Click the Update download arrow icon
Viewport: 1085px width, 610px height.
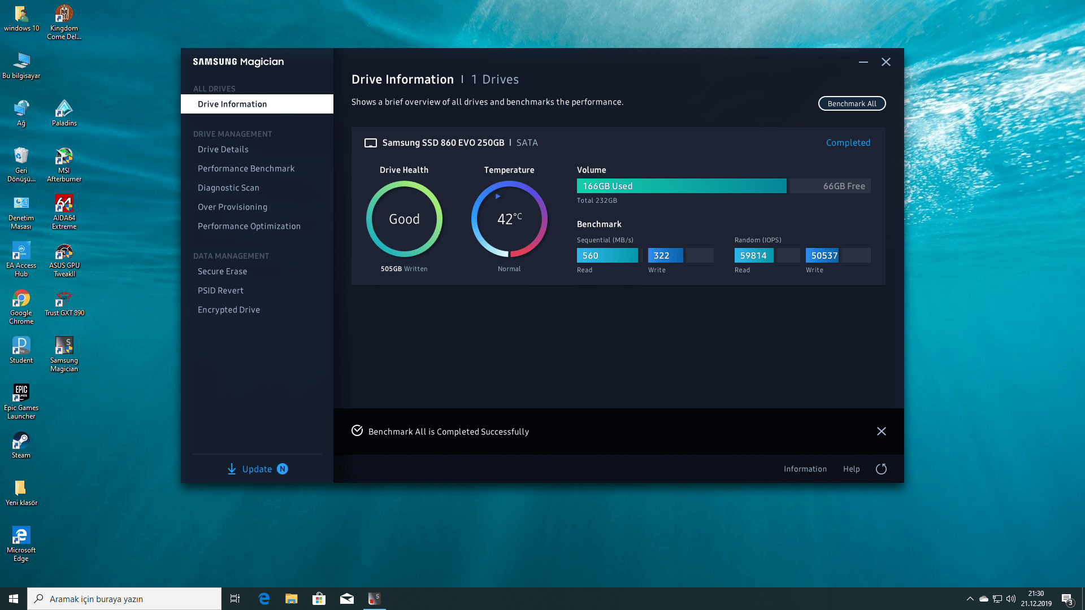[x=232, y=469]
